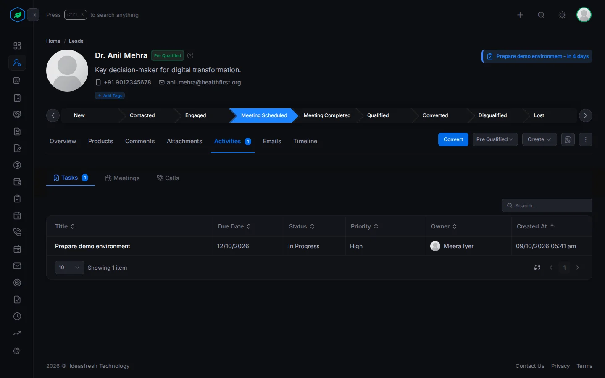The image size is (605, 378).
Task: Click the Add Tags button
Action: click(x=110, y=95)
